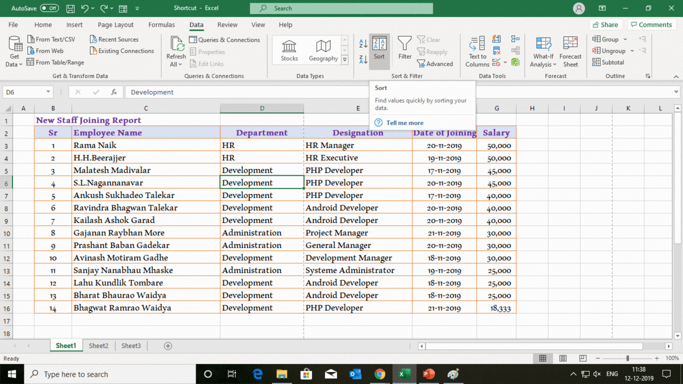Viewport: 683px width, 384px height.
Task: Click the Sort A to Z icon
Action: pyautogui.click(x=363, y=44)
